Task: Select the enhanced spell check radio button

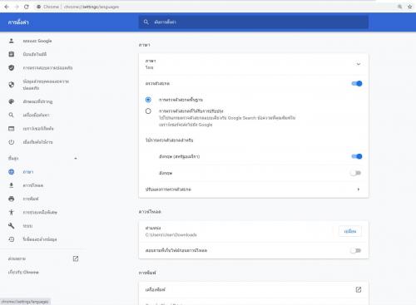Action: click(148, 111)
